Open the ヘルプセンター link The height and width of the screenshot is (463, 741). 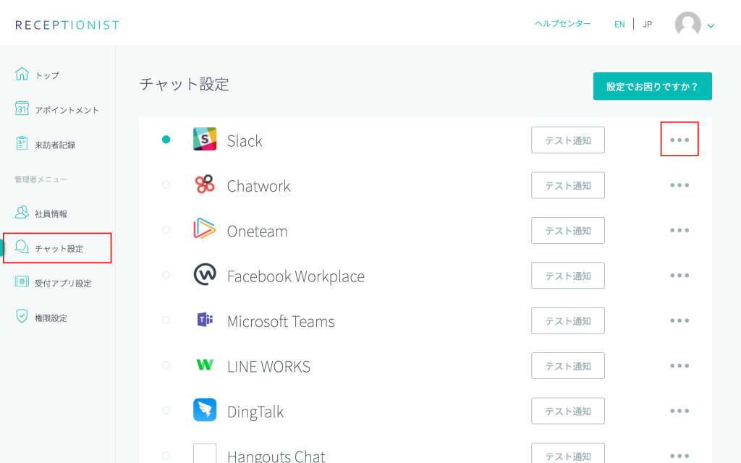pos(562,24)
